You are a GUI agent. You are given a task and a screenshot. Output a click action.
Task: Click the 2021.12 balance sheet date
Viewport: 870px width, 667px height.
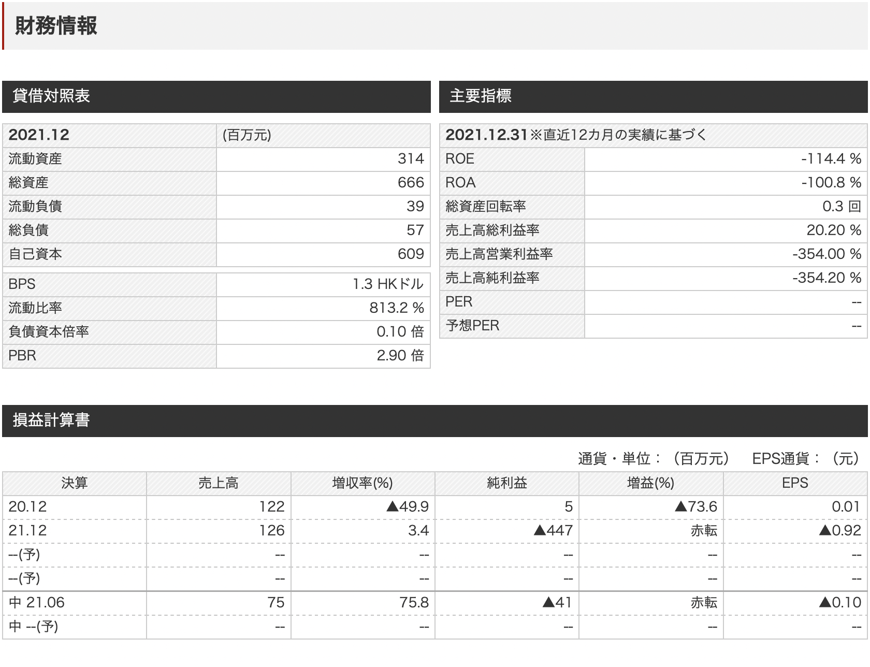point(39,135)
